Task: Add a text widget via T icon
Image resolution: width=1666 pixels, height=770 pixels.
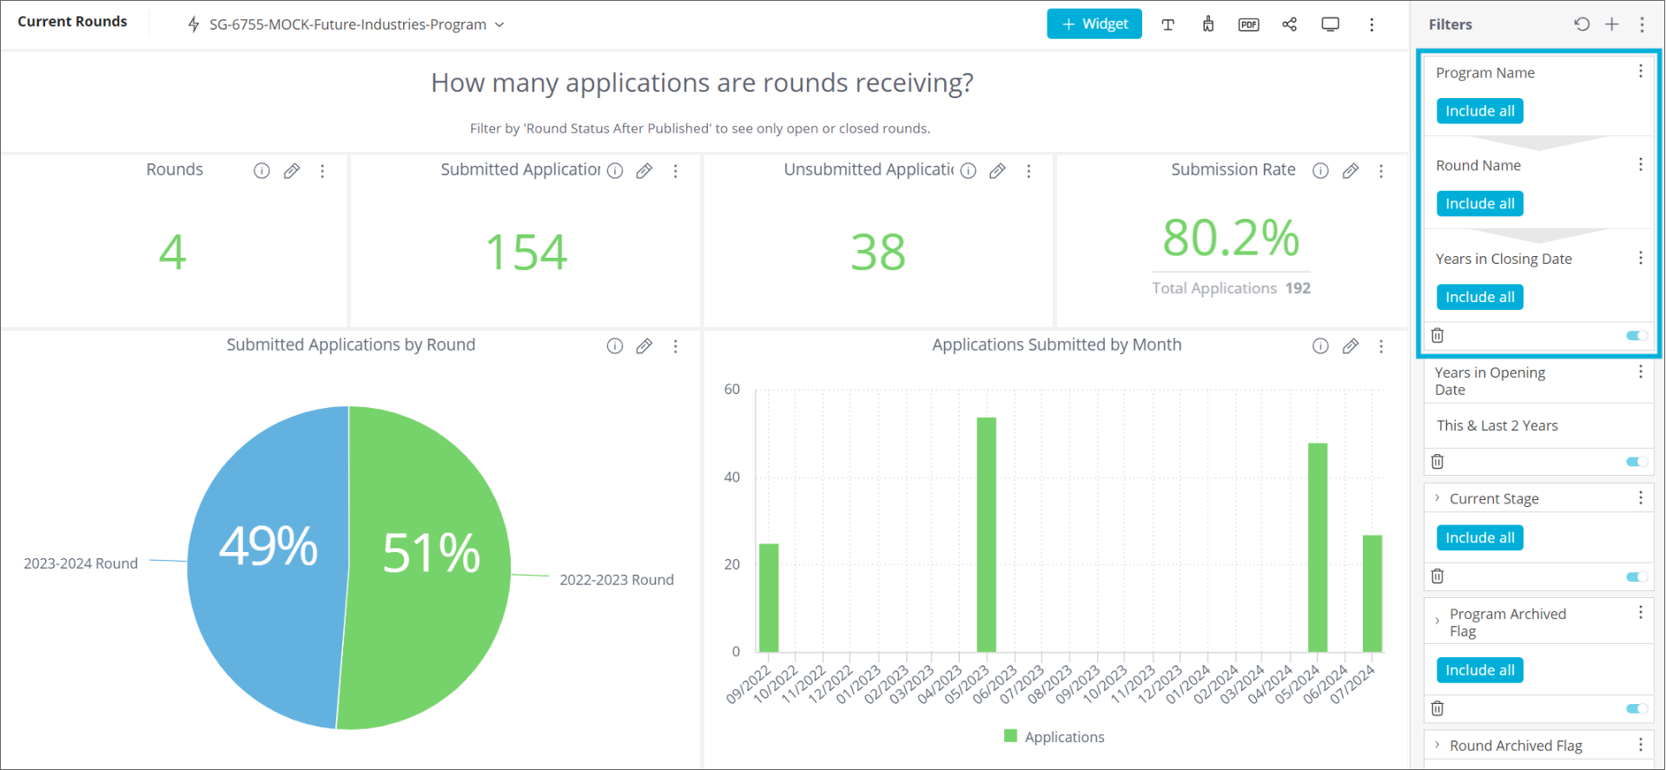Action: (x=1167, y=24)
